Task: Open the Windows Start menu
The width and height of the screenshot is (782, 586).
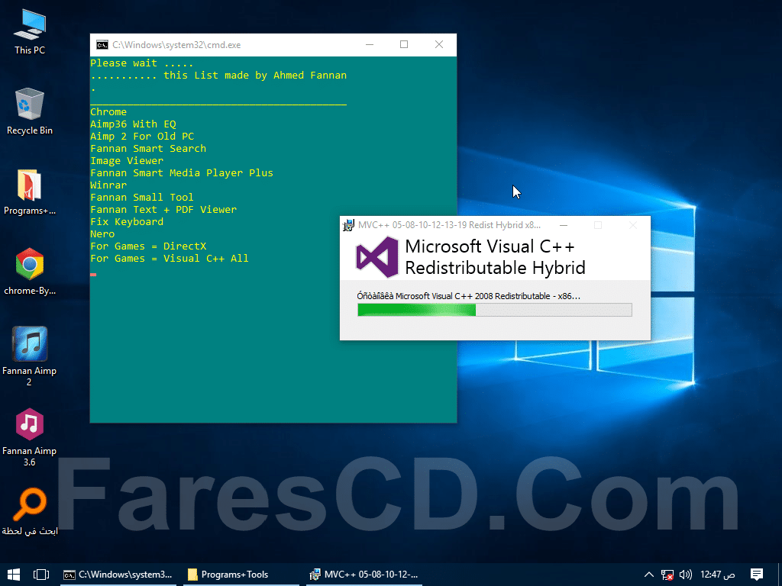Action: 14,575
